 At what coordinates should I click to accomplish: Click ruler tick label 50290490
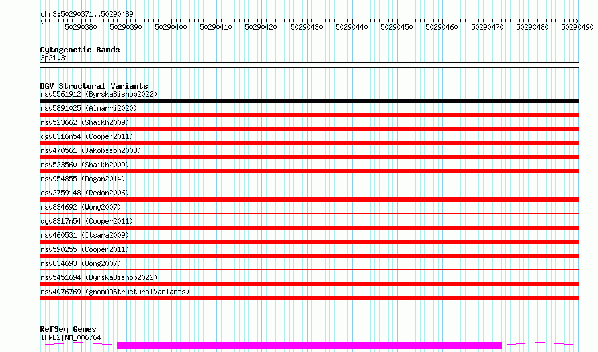point(577,27)
